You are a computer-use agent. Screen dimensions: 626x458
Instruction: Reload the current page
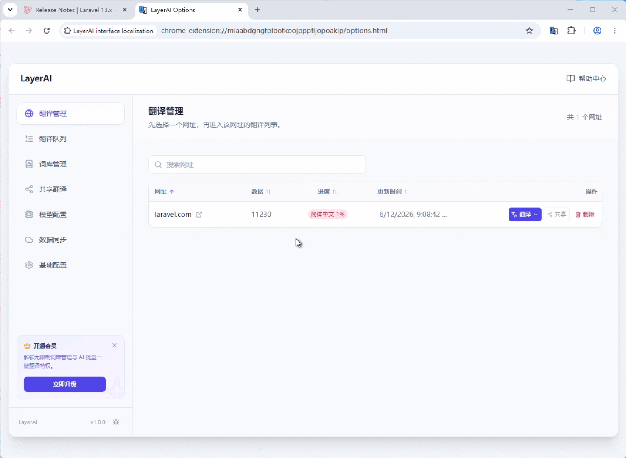pos(47,31)
